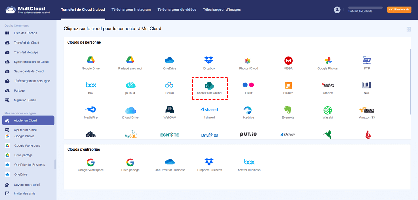This screenshot has width=418, height=200.
Task: Click the Illimité à vie button
Action: [x=399, y=10]
